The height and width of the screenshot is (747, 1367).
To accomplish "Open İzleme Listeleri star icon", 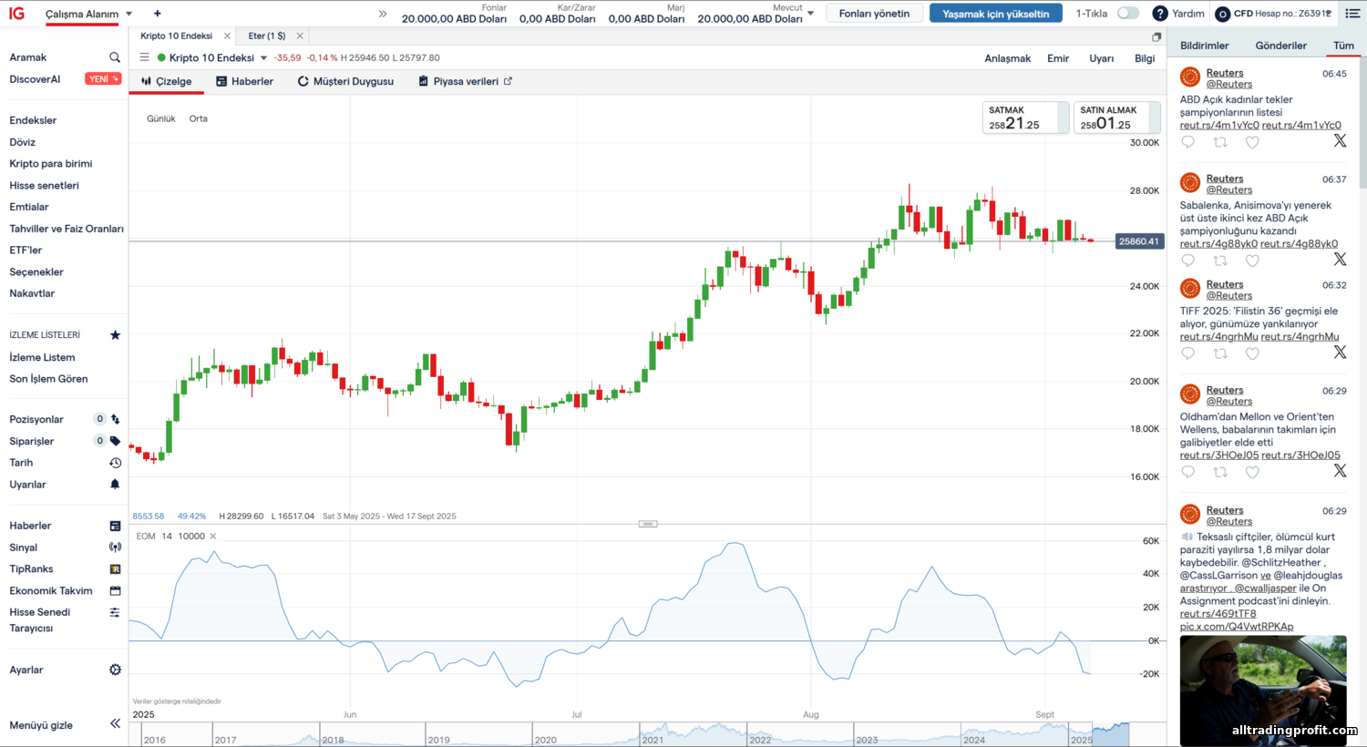I will (x=115, y=335).
